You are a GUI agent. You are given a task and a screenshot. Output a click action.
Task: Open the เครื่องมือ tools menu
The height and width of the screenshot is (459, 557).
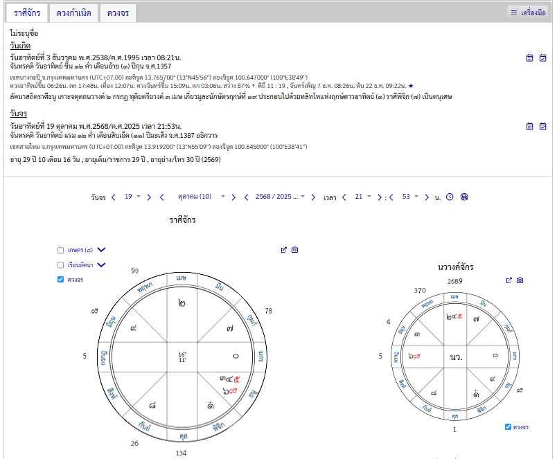tap(528, 12)
